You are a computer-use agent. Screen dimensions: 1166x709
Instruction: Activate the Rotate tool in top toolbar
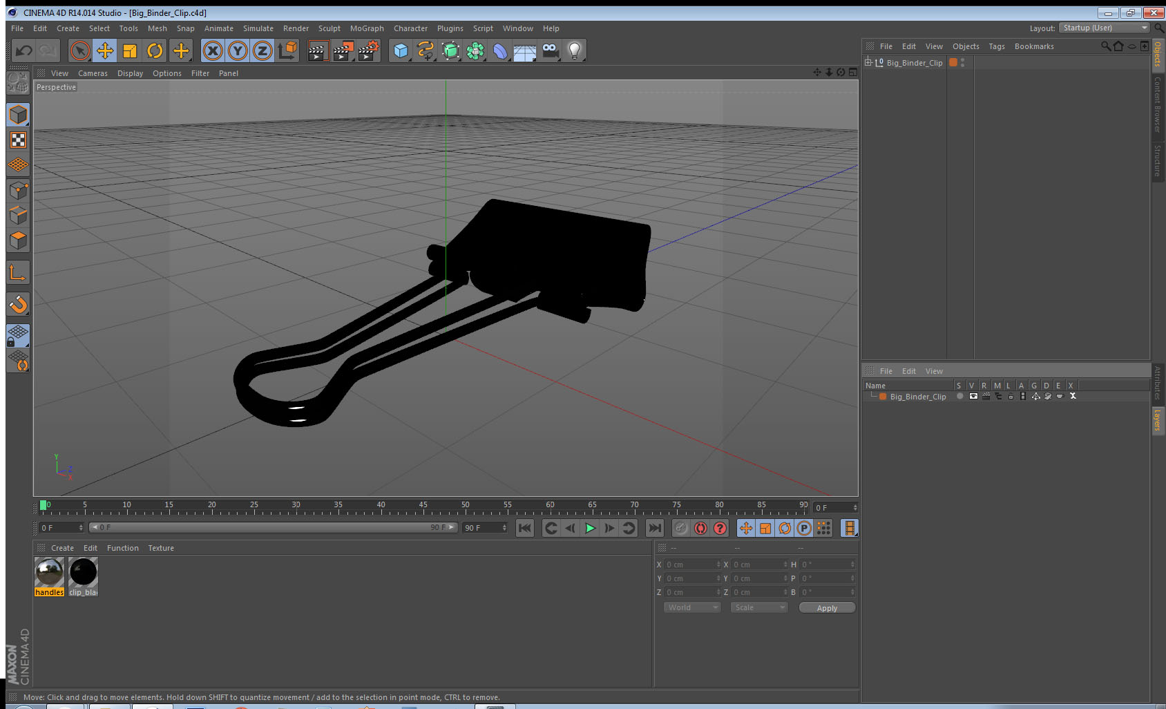coord(155,50)
